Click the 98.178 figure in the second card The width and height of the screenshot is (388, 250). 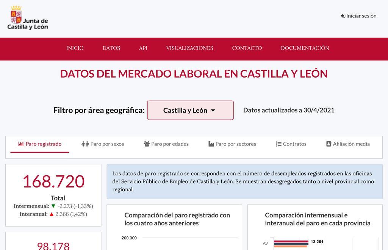tap(53, 246)
